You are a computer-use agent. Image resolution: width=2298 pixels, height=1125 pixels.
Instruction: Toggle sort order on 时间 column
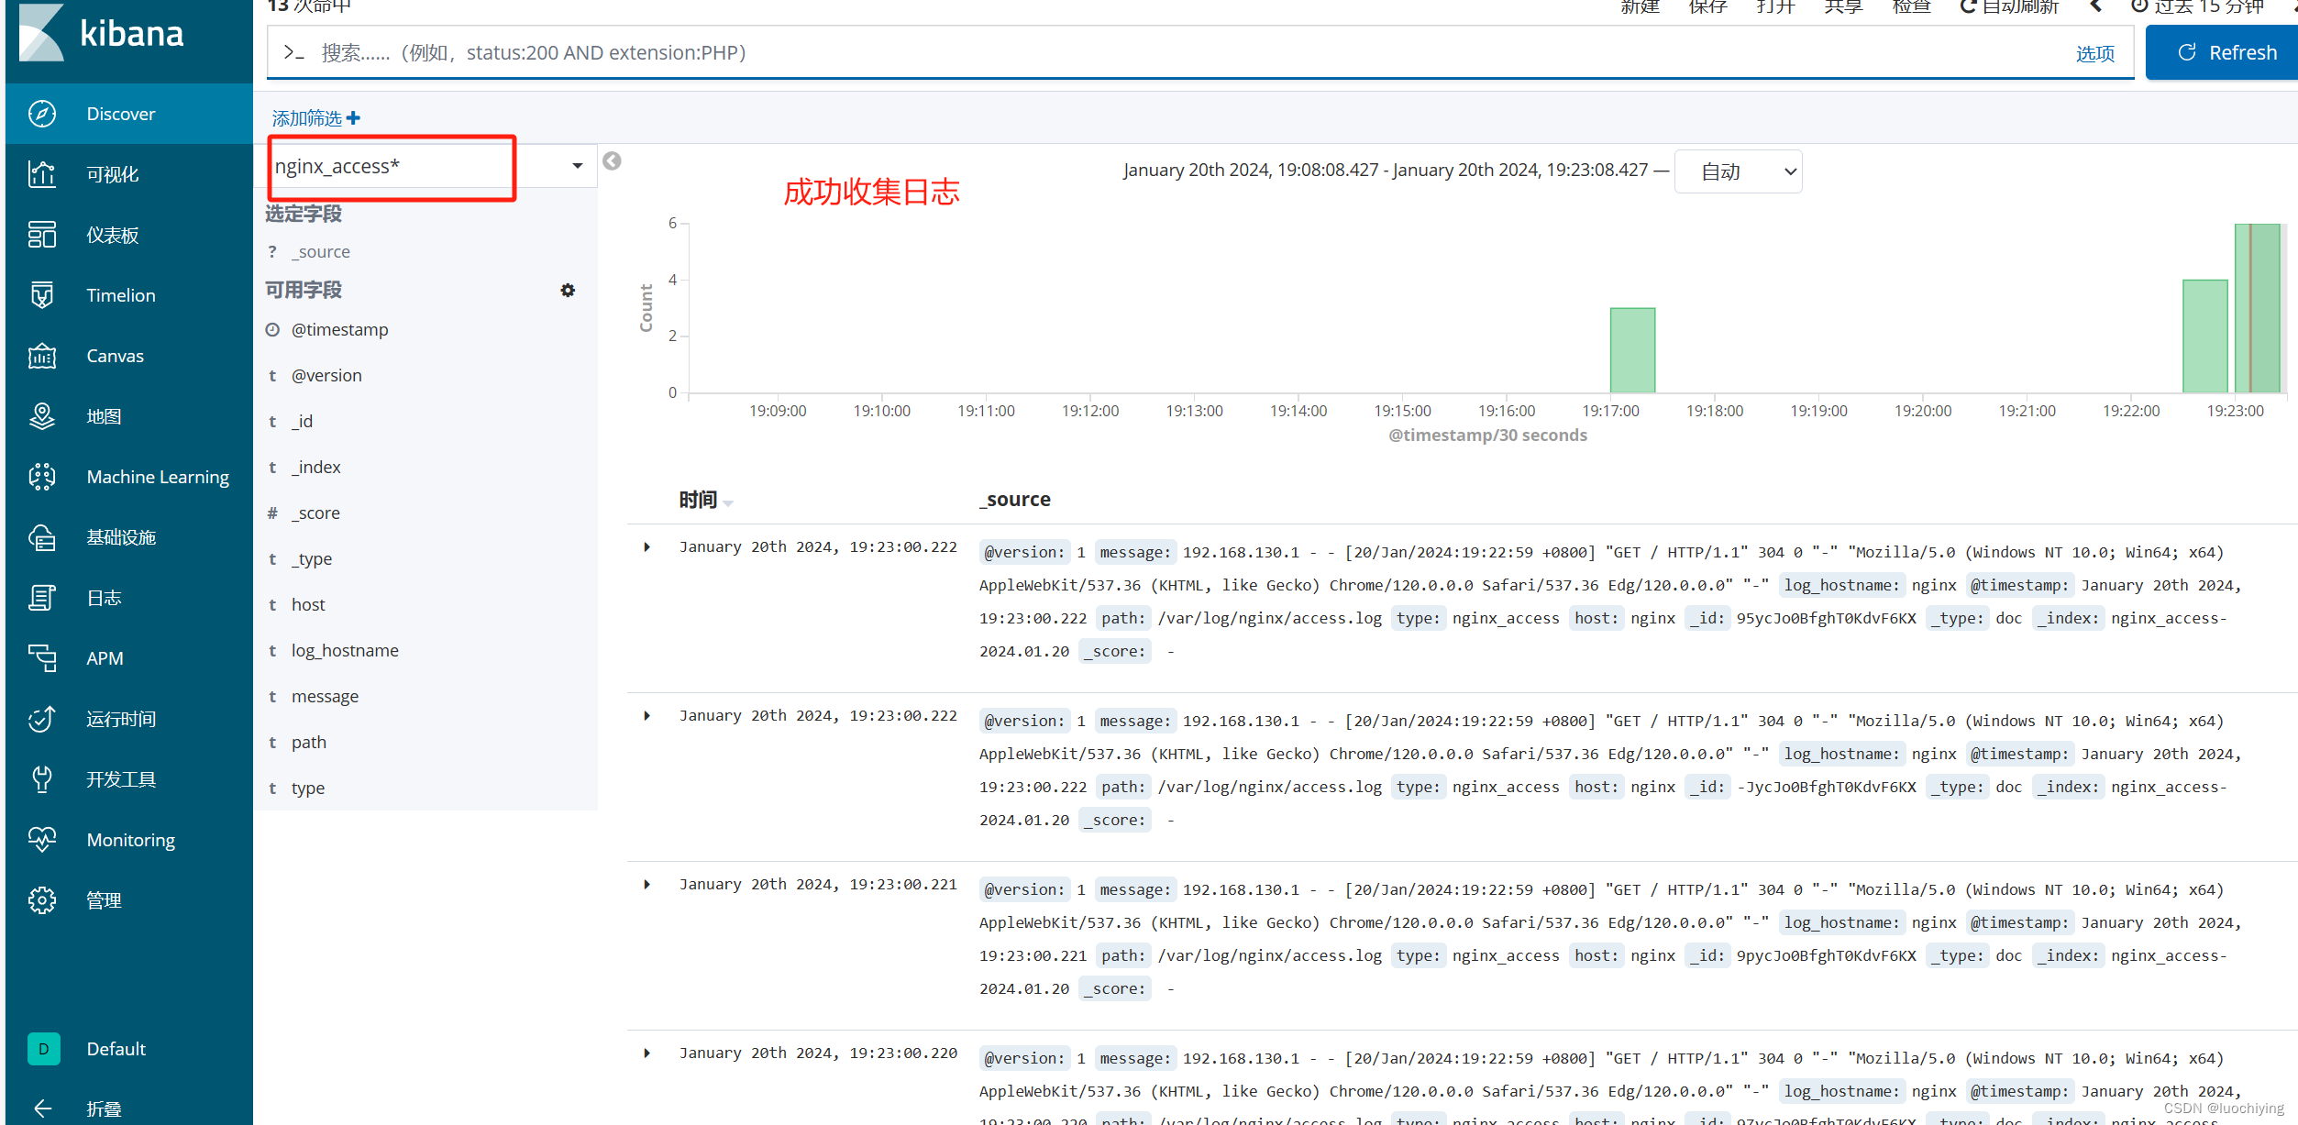click(x=728, y=502)
